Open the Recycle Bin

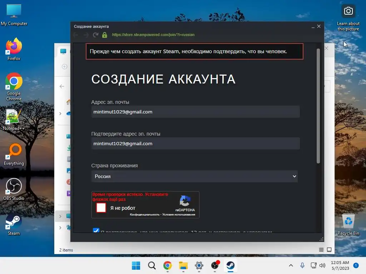pos(348,224)
